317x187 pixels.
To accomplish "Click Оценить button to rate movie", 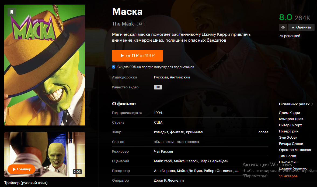I will [x=301, y=27].
